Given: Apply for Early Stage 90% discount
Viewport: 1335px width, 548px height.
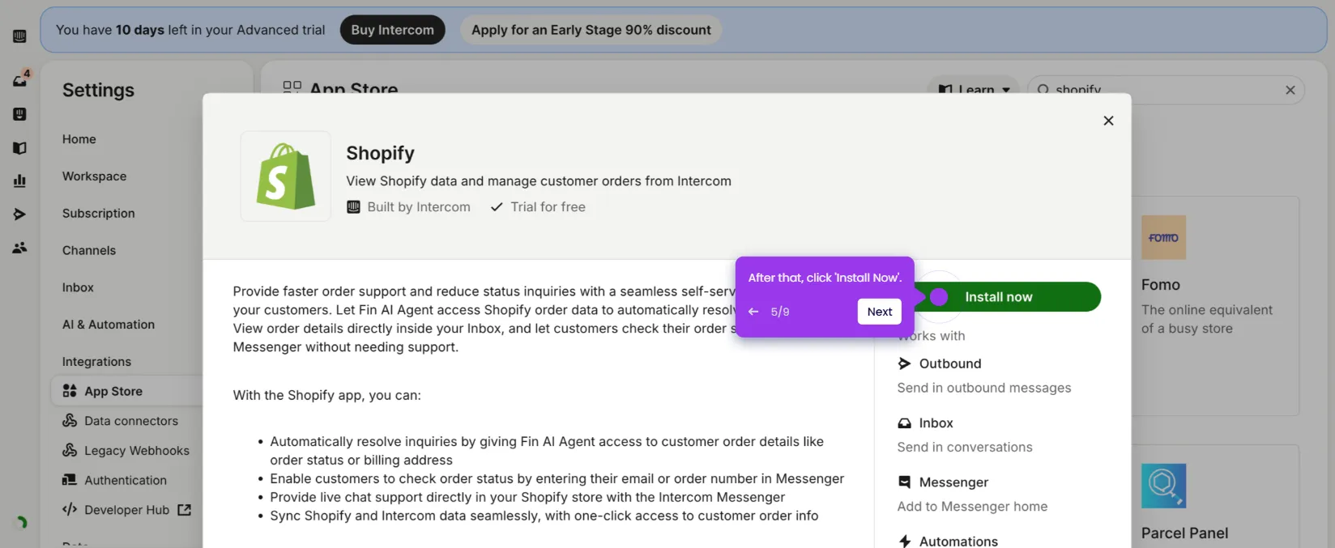Looking at the screenshot, I should click(x=591, y=30).
